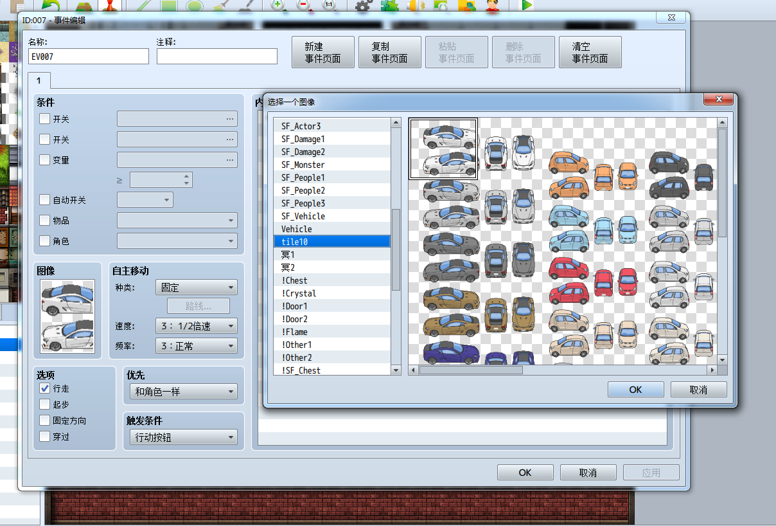Enable the 变量 condition checkbox
This screenshot has width=776, height=526.
tap(44, 159)
